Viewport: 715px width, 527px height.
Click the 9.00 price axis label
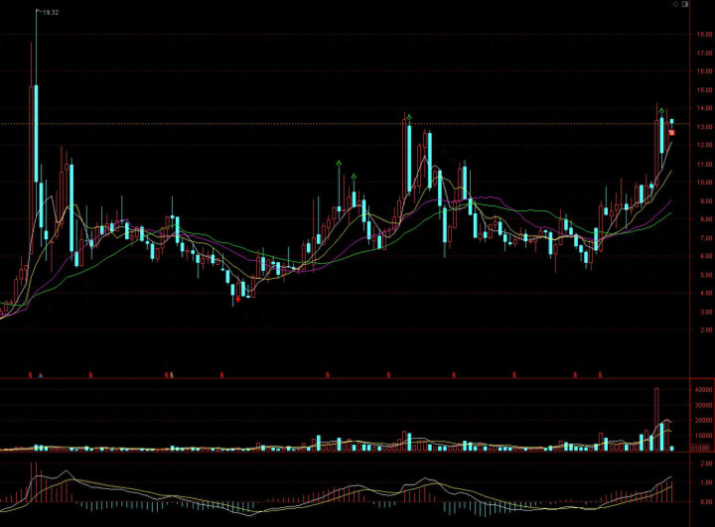(706, 201)
